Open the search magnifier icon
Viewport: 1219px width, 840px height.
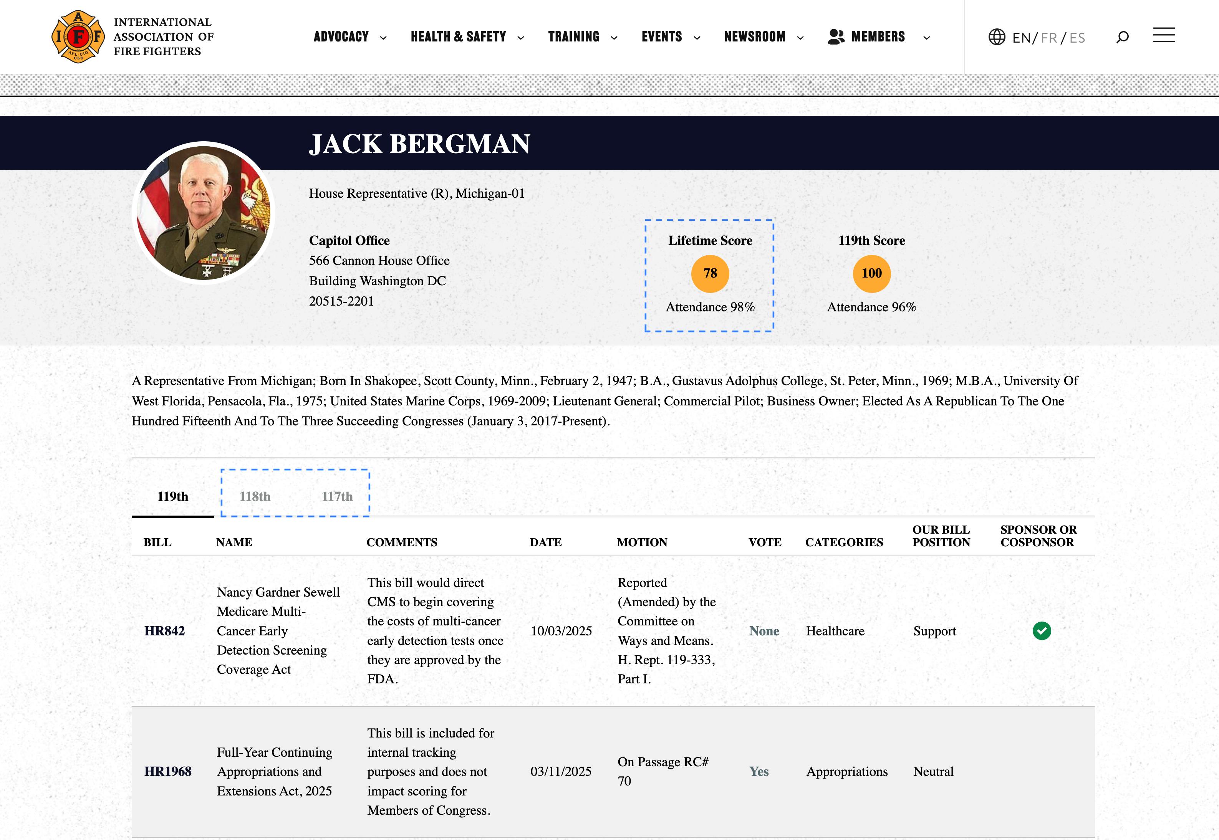click(1122, 37)
